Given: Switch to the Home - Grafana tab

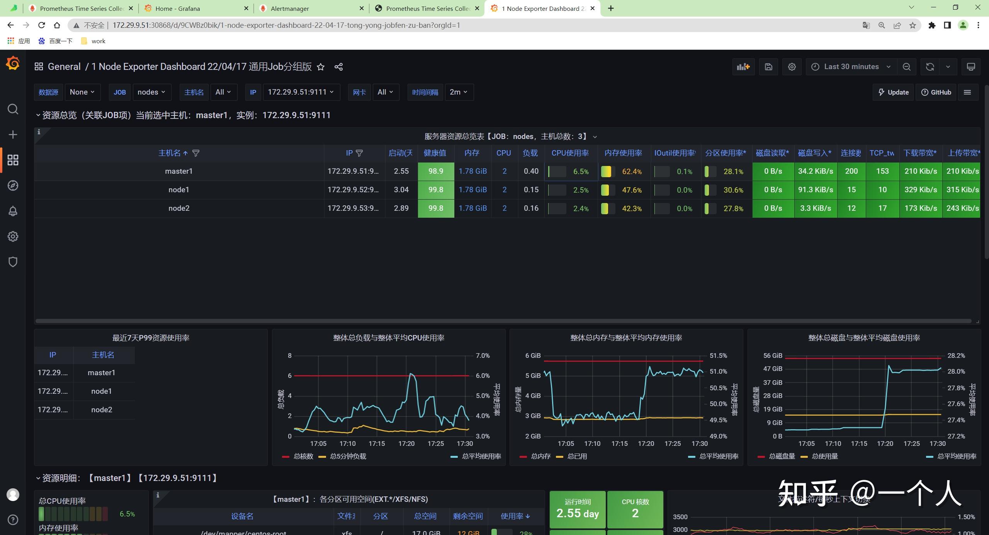Looking at the screenshot, I should click(x=196, y=8).
